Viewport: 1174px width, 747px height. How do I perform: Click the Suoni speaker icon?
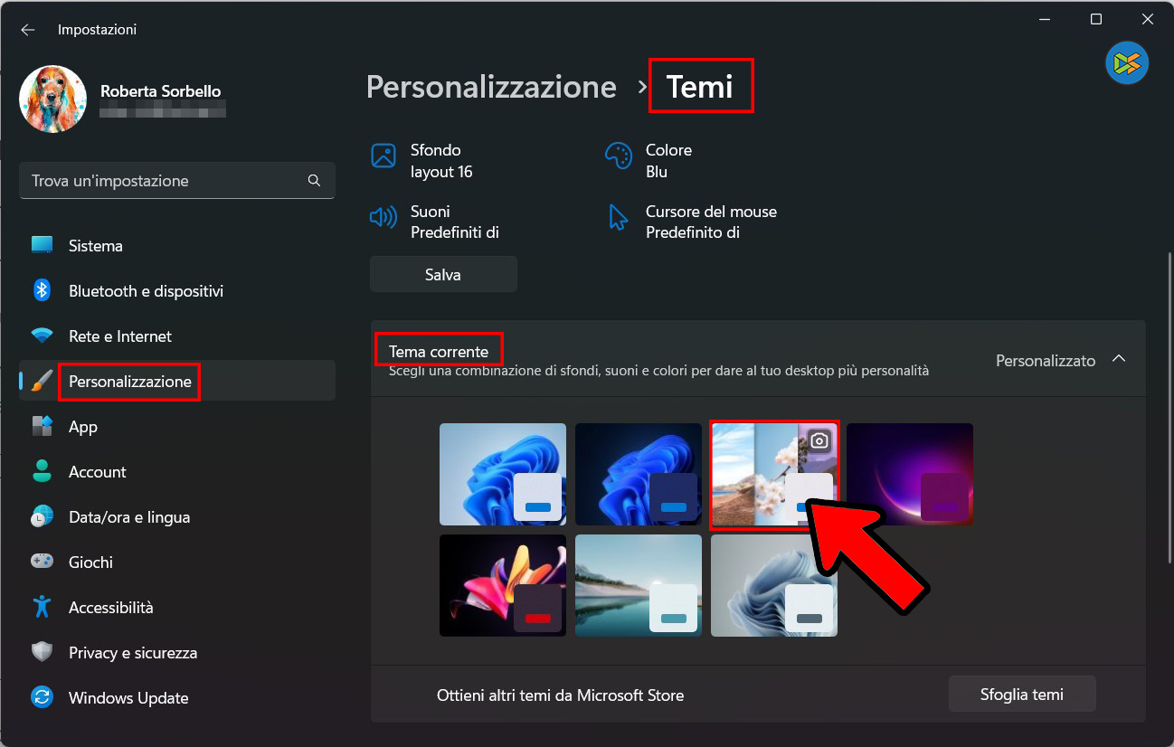(383, 217)
